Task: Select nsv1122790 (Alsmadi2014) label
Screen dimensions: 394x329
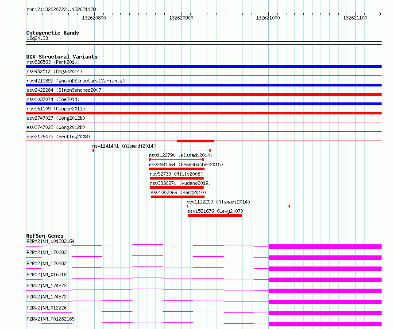Action: 181,155
